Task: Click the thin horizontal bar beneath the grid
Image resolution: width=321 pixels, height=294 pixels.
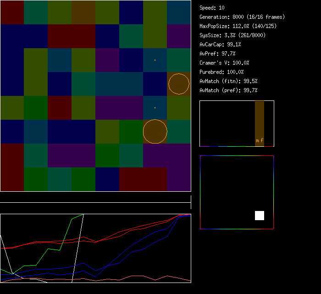Action: tap(95, 202)
